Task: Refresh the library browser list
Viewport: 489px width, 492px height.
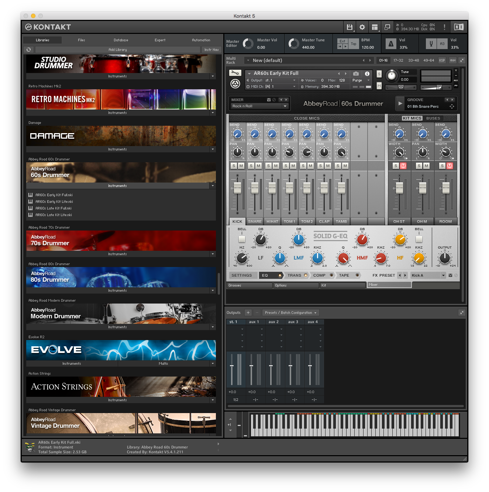Action: [x=29, y=49]
